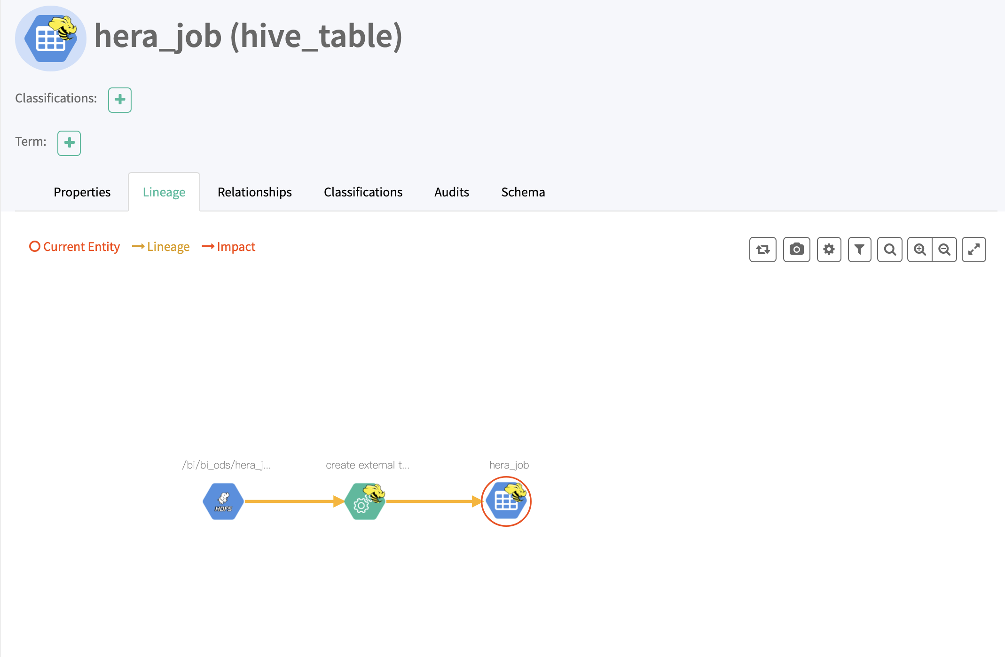Go to the Classifications tab
Screen dimensions: 1005x657
pyautogui.click(x=363, y=192)
